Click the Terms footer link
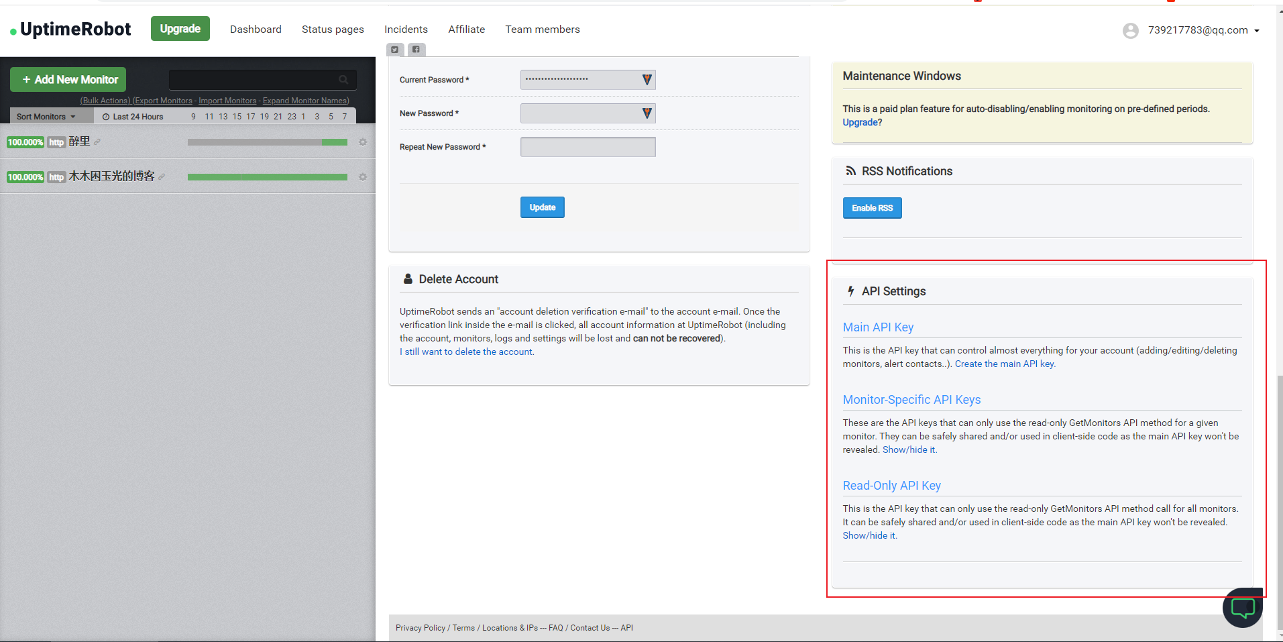Screen dimensions: 1283x642 pos(463,628)
